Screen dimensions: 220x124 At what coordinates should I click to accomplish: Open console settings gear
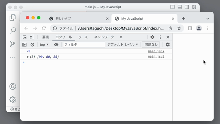[168, 44]
